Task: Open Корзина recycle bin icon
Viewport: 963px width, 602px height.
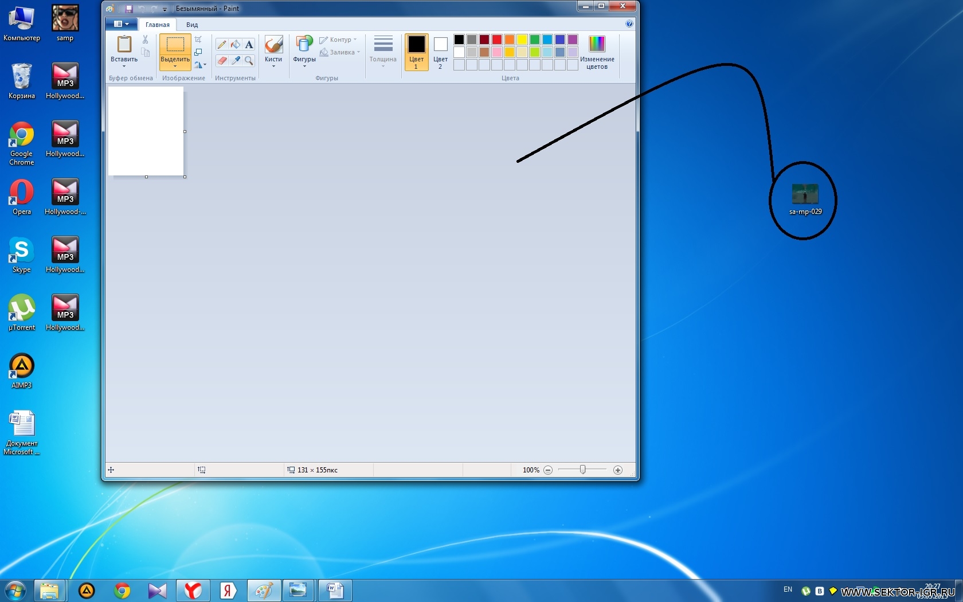Action: 22,81
